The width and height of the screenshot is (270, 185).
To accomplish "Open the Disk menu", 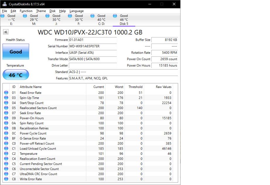I will point(52,11).
